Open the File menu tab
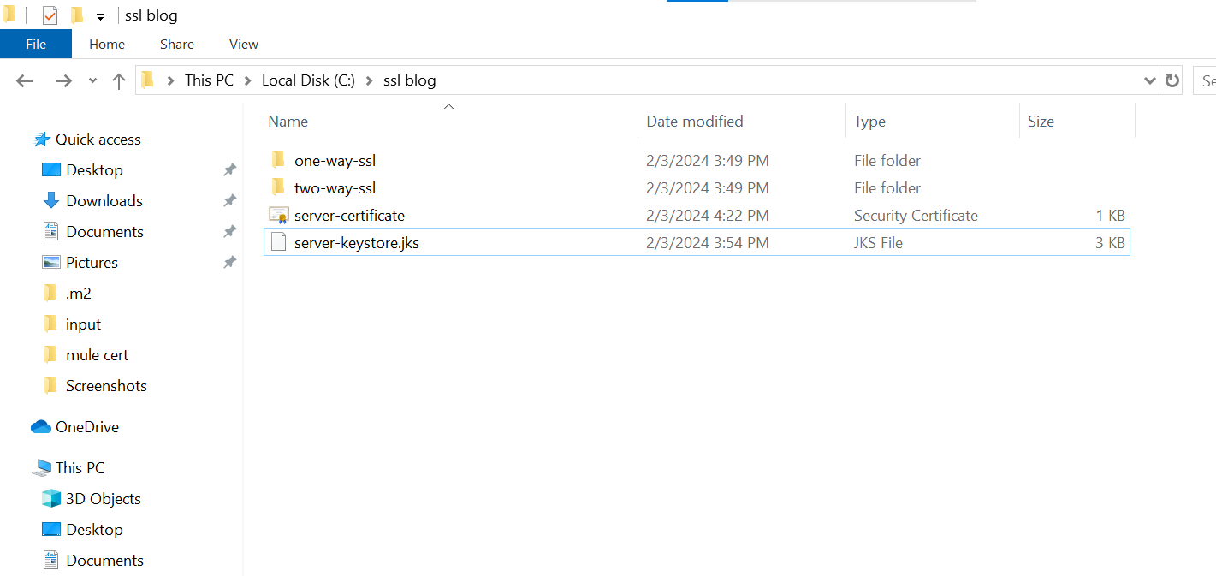 coord(36,45)
